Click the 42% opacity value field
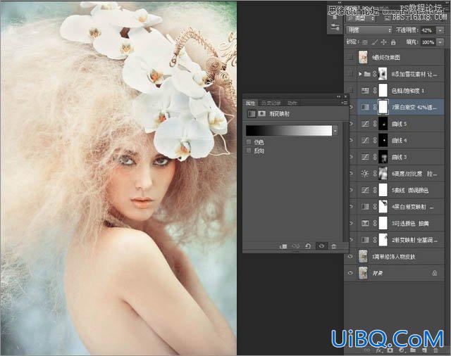 click(428, 30)
